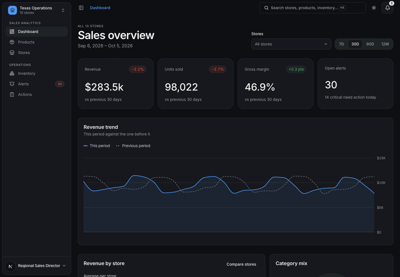Click the $283.5k revenue value
400x277 pixels.
click(x=104, y=87)
